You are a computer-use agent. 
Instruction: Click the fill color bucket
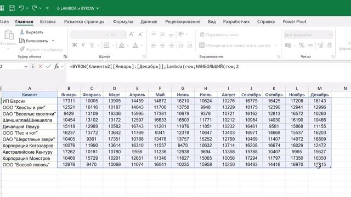click(x=122, y=45)
